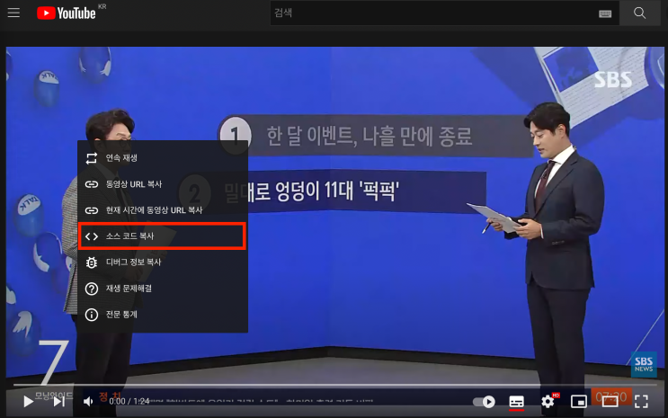The image size is (668, 418).
Task: Choose 동영상 URL 복사 menu entry
Action: pos(163,184)
